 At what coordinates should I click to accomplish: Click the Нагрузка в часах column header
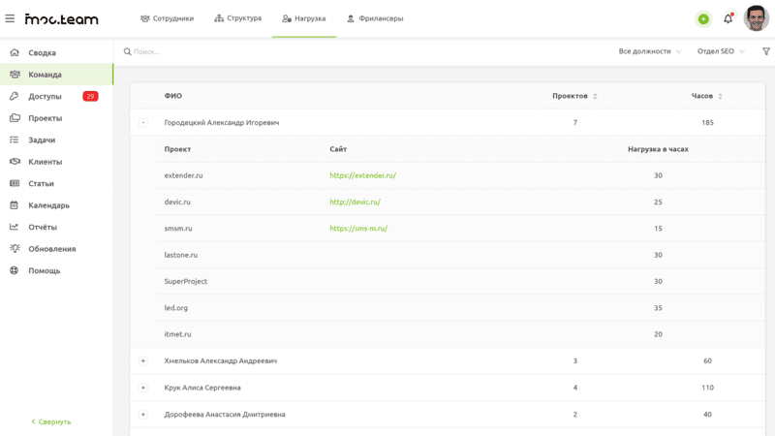click(658, 149)
